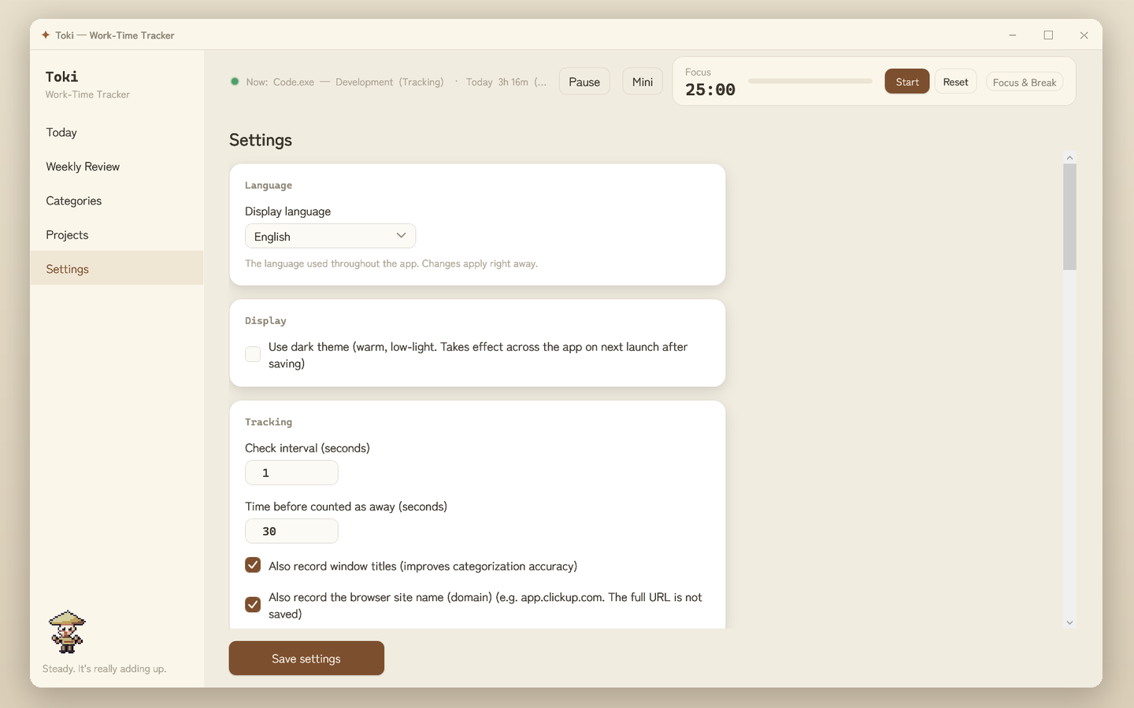Enable the dark theme checkbox
1134x708 pixels.
point(253,354)
